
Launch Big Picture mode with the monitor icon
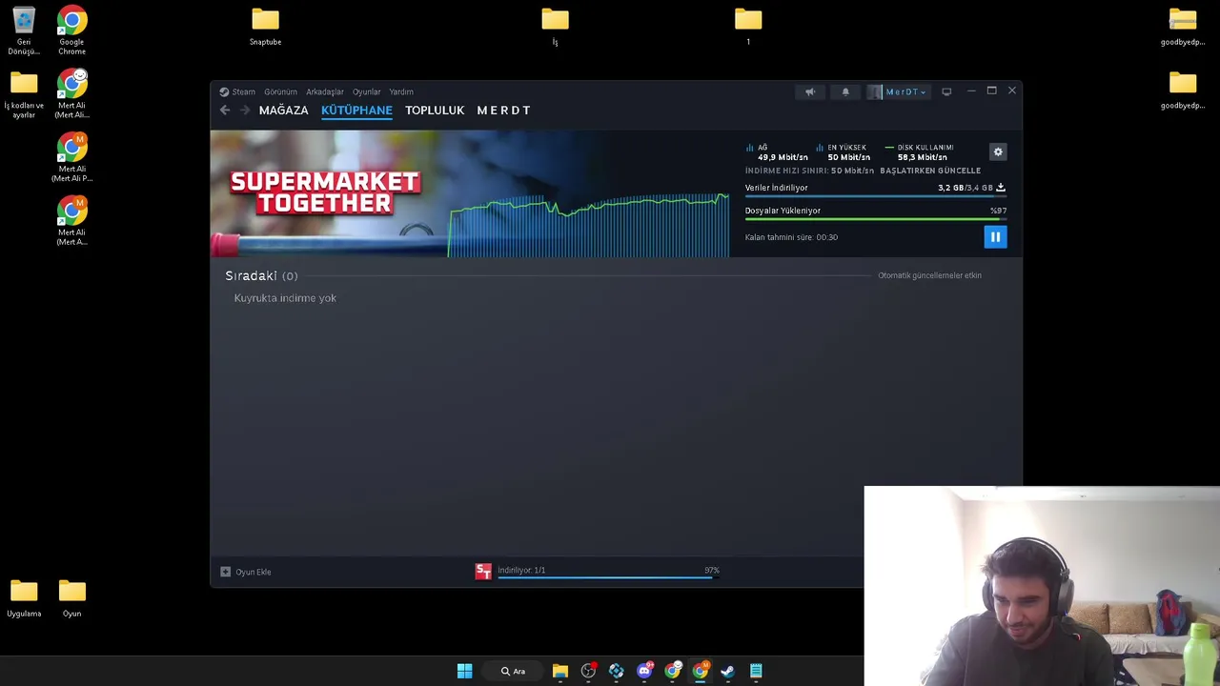(946, 91)
